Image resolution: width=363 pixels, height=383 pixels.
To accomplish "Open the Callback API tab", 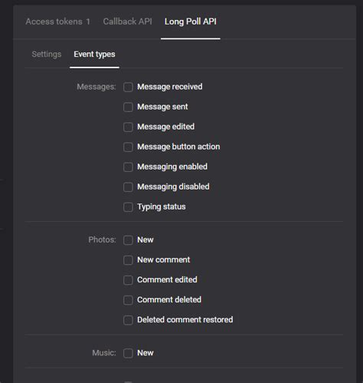I will coord(127,21).
